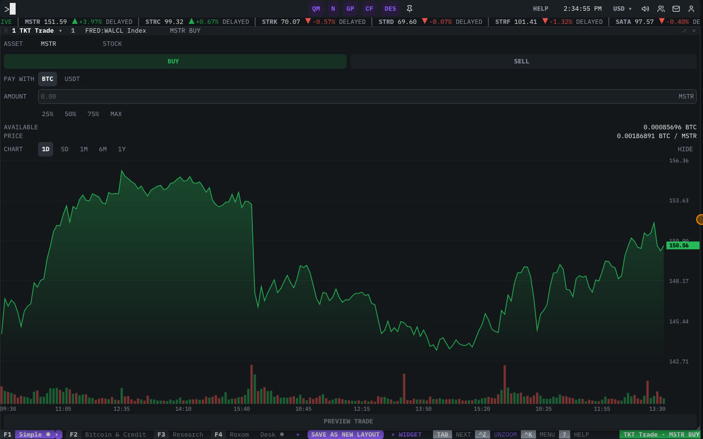Click the DES shortcut button
Image resolution: width=703 pixels, height=439 pixels.
(390, 9)
